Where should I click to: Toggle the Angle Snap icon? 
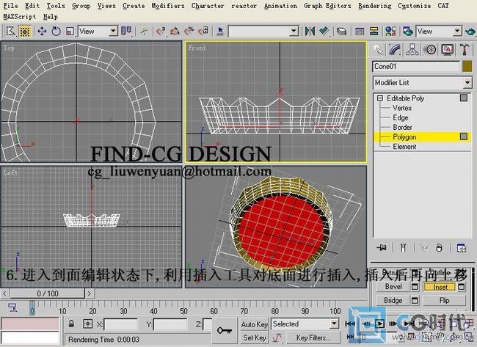pyautogui.click(x=175, y=31)
